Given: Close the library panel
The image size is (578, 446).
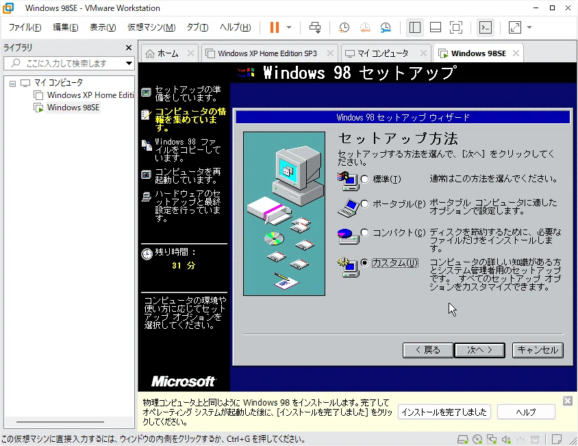Looking at the screenshot, I should 129,47.
